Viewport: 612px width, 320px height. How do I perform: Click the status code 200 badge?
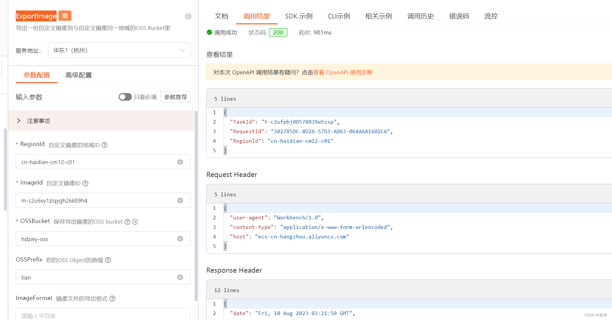click(278, 32)
